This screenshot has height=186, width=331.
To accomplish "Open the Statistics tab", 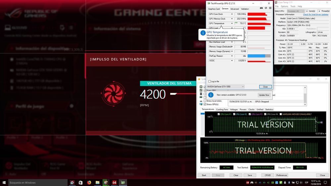I will click(269, 110).
